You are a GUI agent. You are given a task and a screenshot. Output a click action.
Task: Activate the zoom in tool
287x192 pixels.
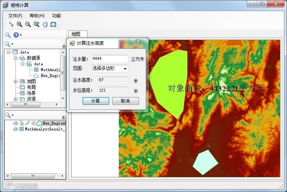(x=19, y=24)
